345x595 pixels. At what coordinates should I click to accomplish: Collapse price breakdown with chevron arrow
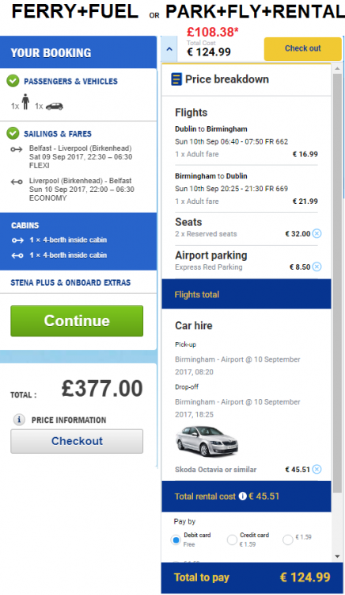[169, 49]
